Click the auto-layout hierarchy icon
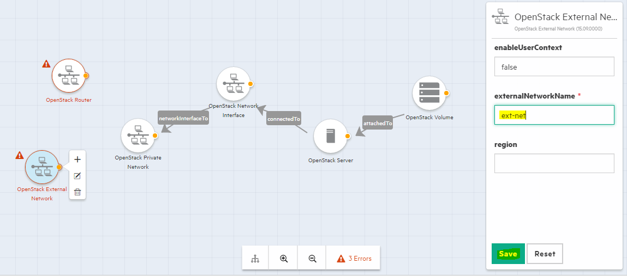Screen dimensions: 627x276 pyautogui.click(x=255, y=259)
